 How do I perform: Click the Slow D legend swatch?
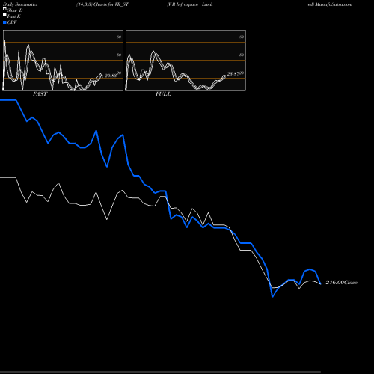pyautogui.click(x=4, y=9)
